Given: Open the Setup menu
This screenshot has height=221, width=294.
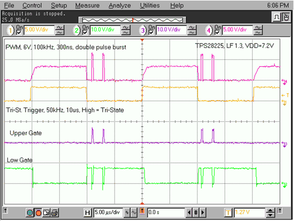Looking at the screenshot, I should tap(59, 5).
